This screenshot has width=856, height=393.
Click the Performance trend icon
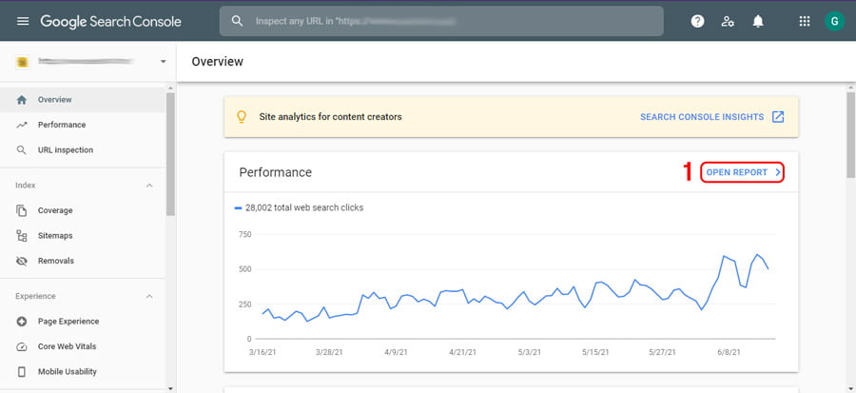click(x=21, y=125)
